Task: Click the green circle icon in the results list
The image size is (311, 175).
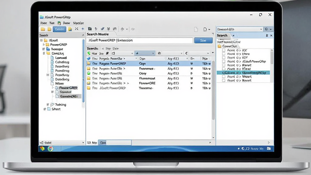Action: (89, 73)
